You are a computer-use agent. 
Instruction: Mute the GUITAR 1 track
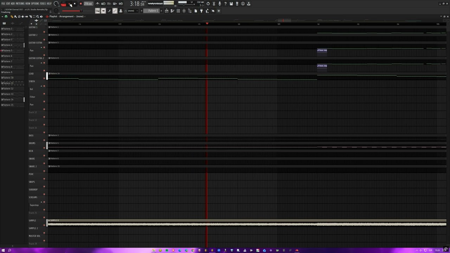click(x=44, y=32)
